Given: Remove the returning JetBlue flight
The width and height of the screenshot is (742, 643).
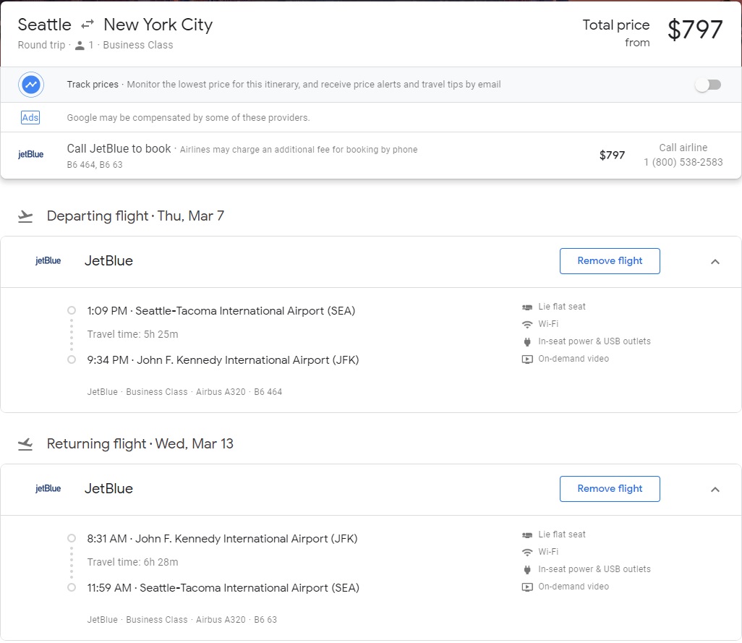Looking at the screenshot, I should pyautogui.click(x=610, y=489).
